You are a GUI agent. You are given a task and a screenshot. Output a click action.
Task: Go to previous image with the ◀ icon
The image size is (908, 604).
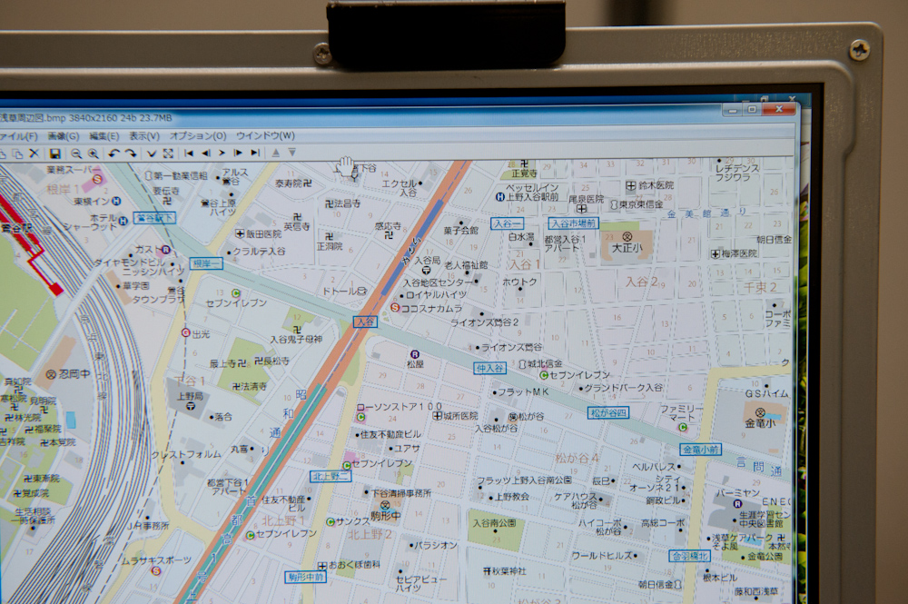207,153
